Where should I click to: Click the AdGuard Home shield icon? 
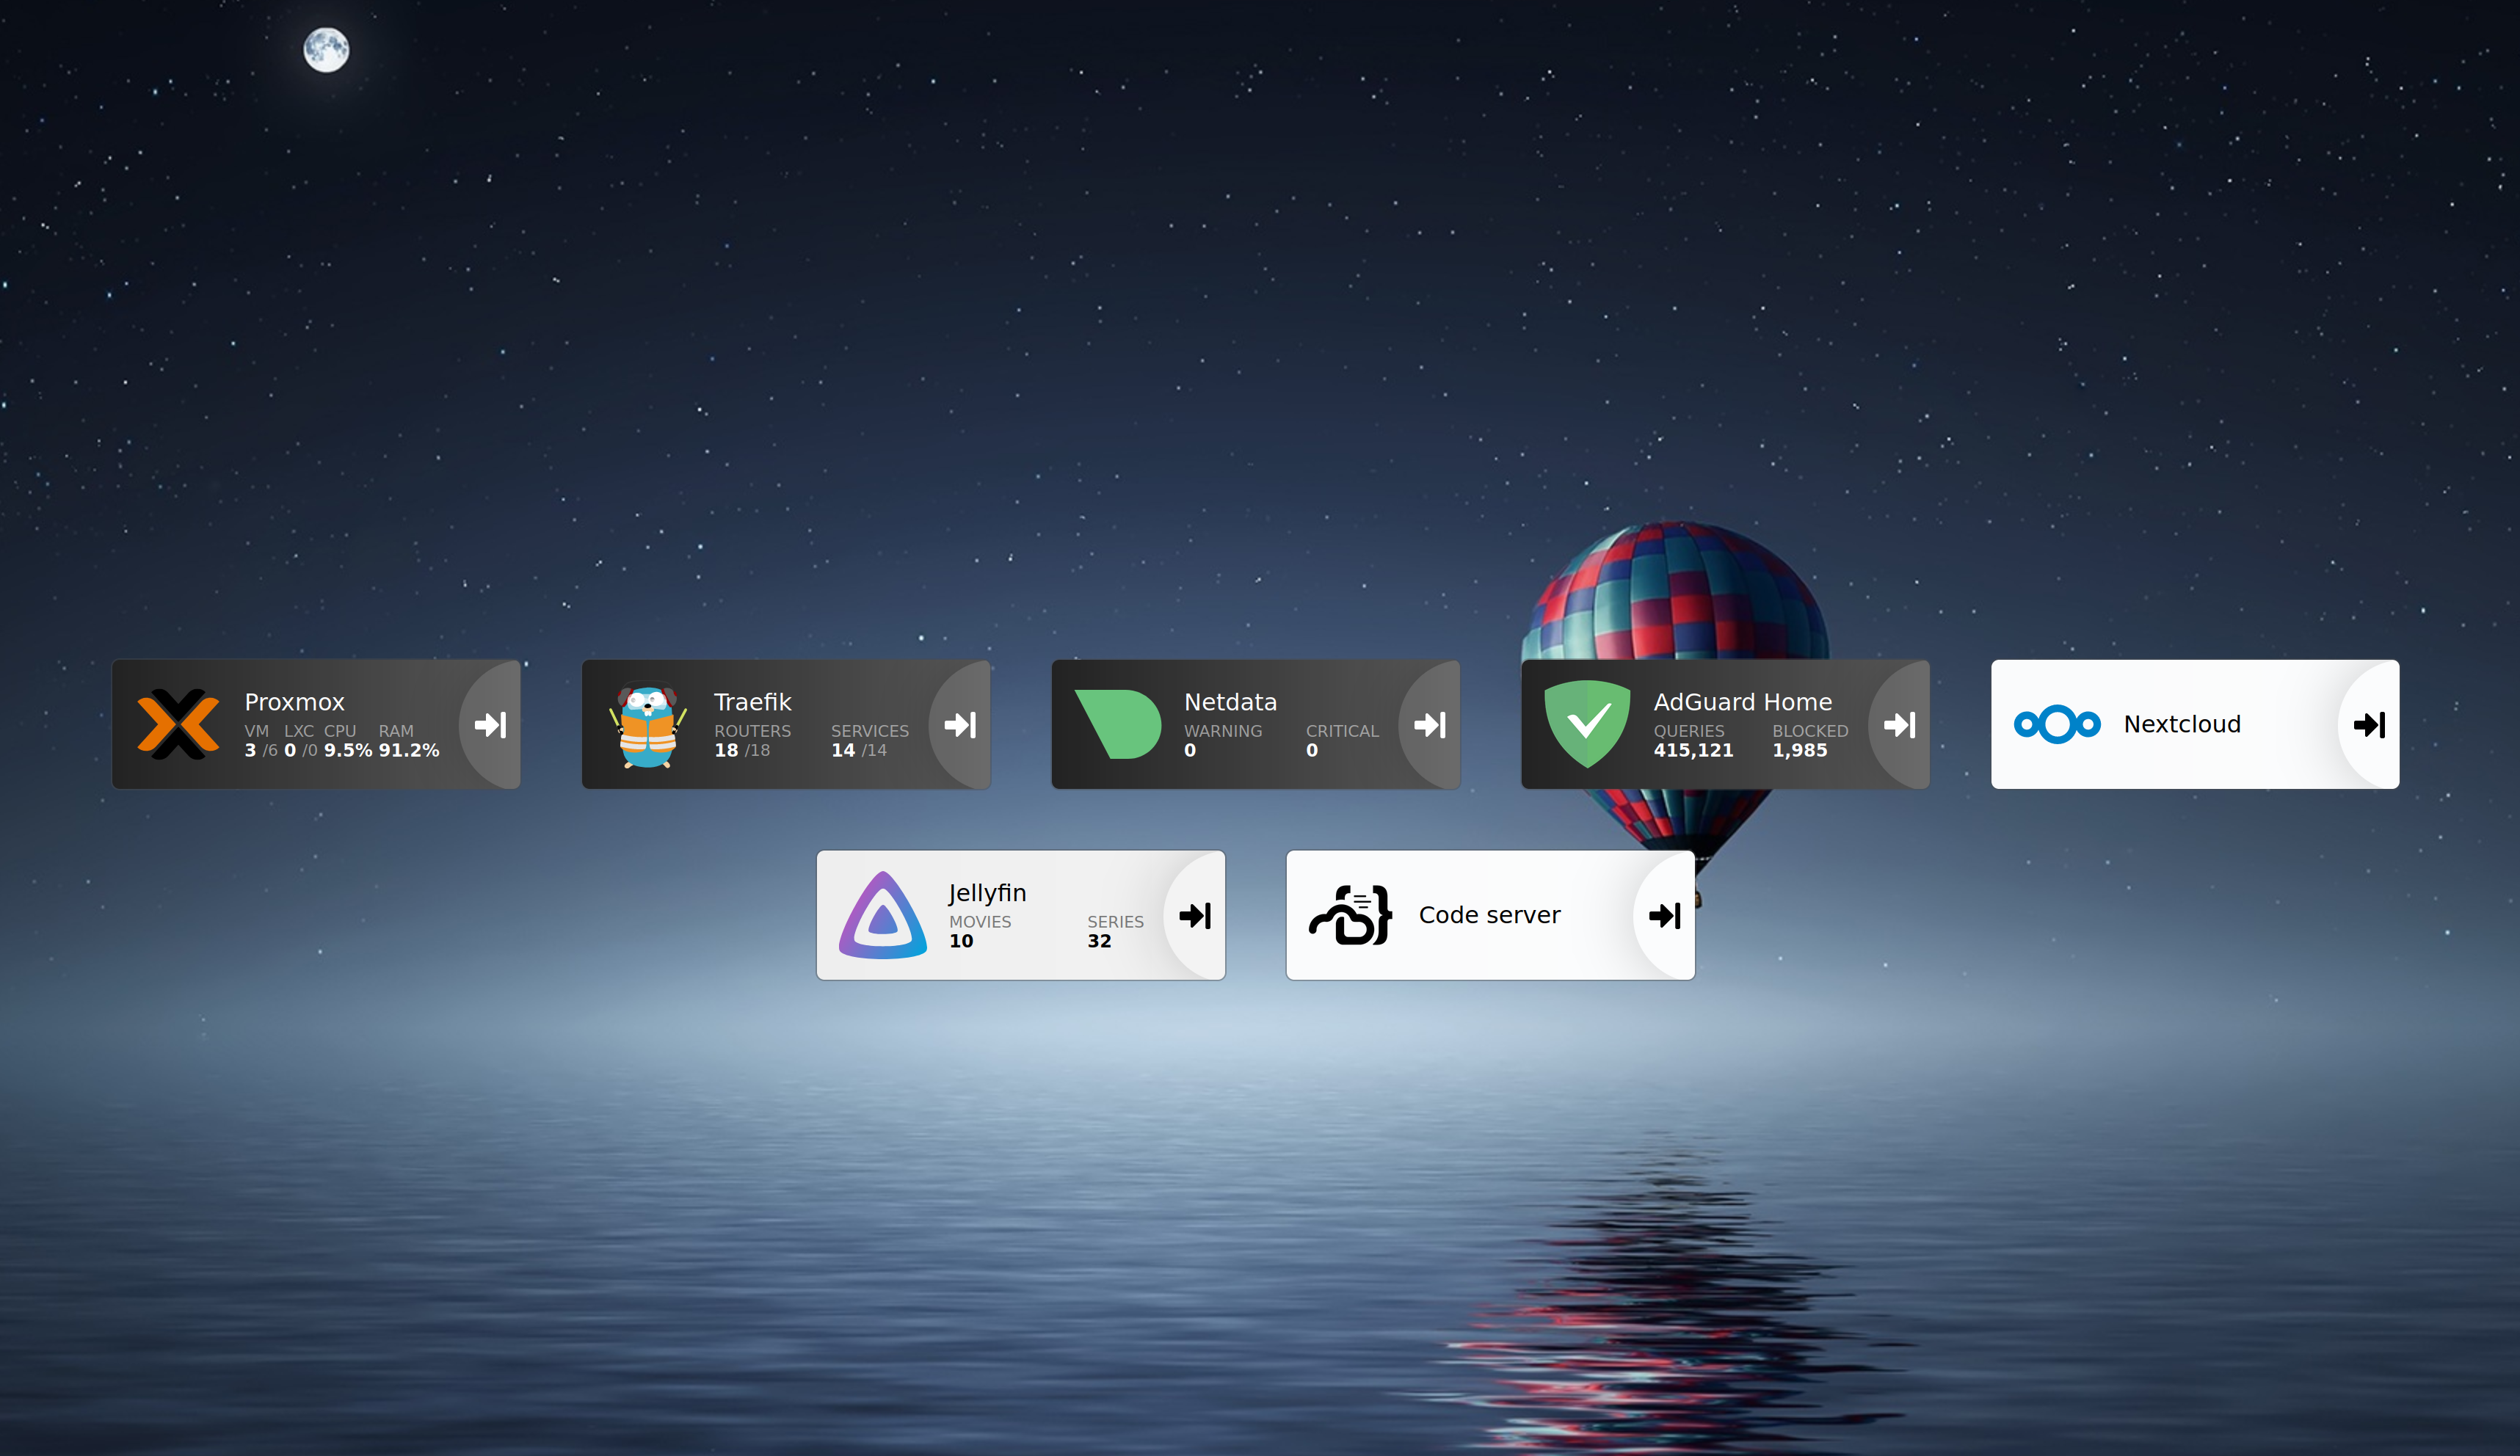pos(1587,724)
